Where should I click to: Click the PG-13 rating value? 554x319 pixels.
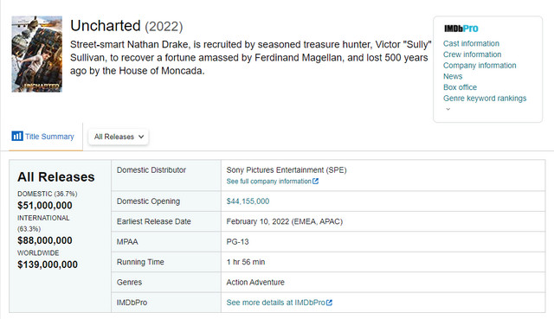tap(237, 242)
